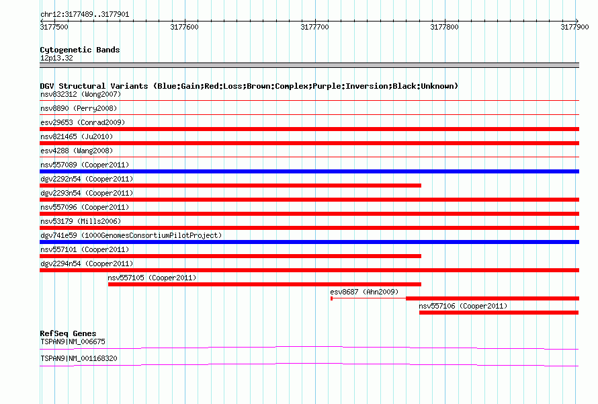Click the chr12:3177489..3177901 coordinate text

(x=85, y=15)
